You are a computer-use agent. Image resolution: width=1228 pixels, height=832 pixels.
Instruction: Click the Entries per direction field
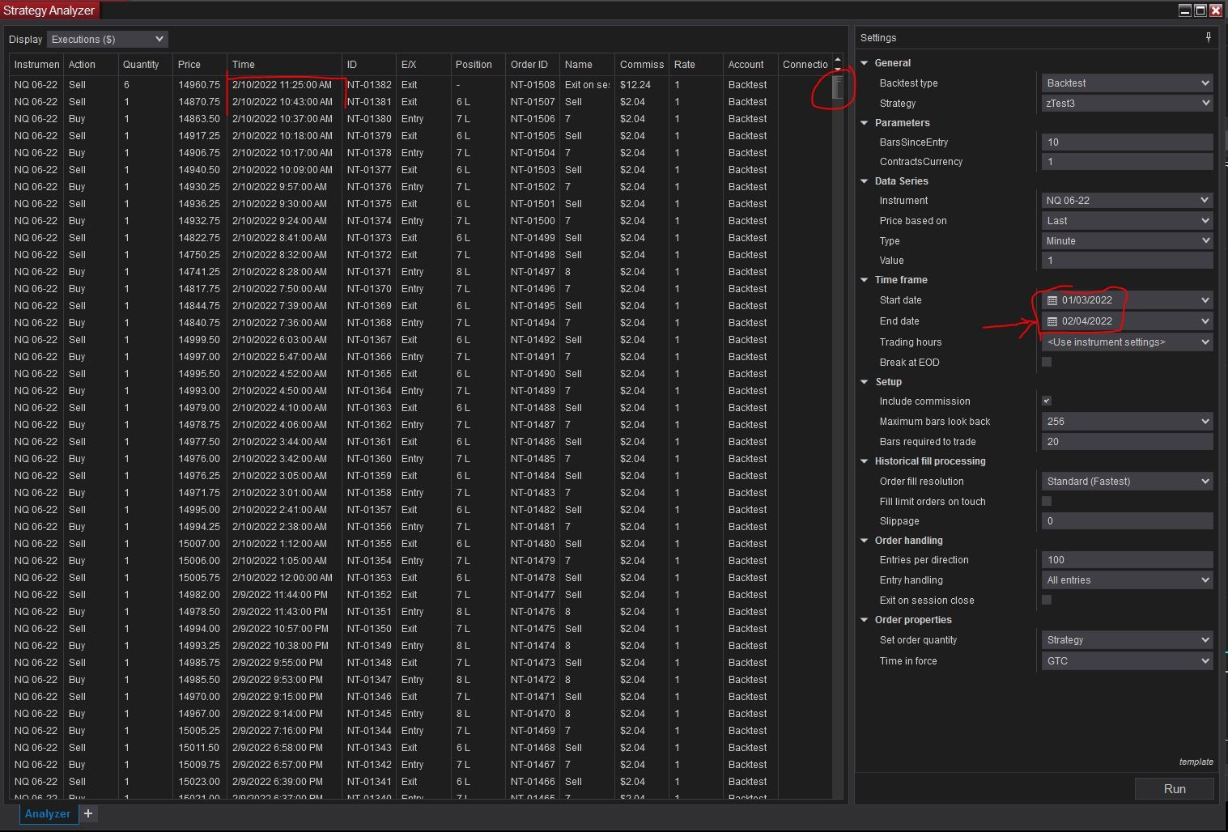pos(1127,559)
